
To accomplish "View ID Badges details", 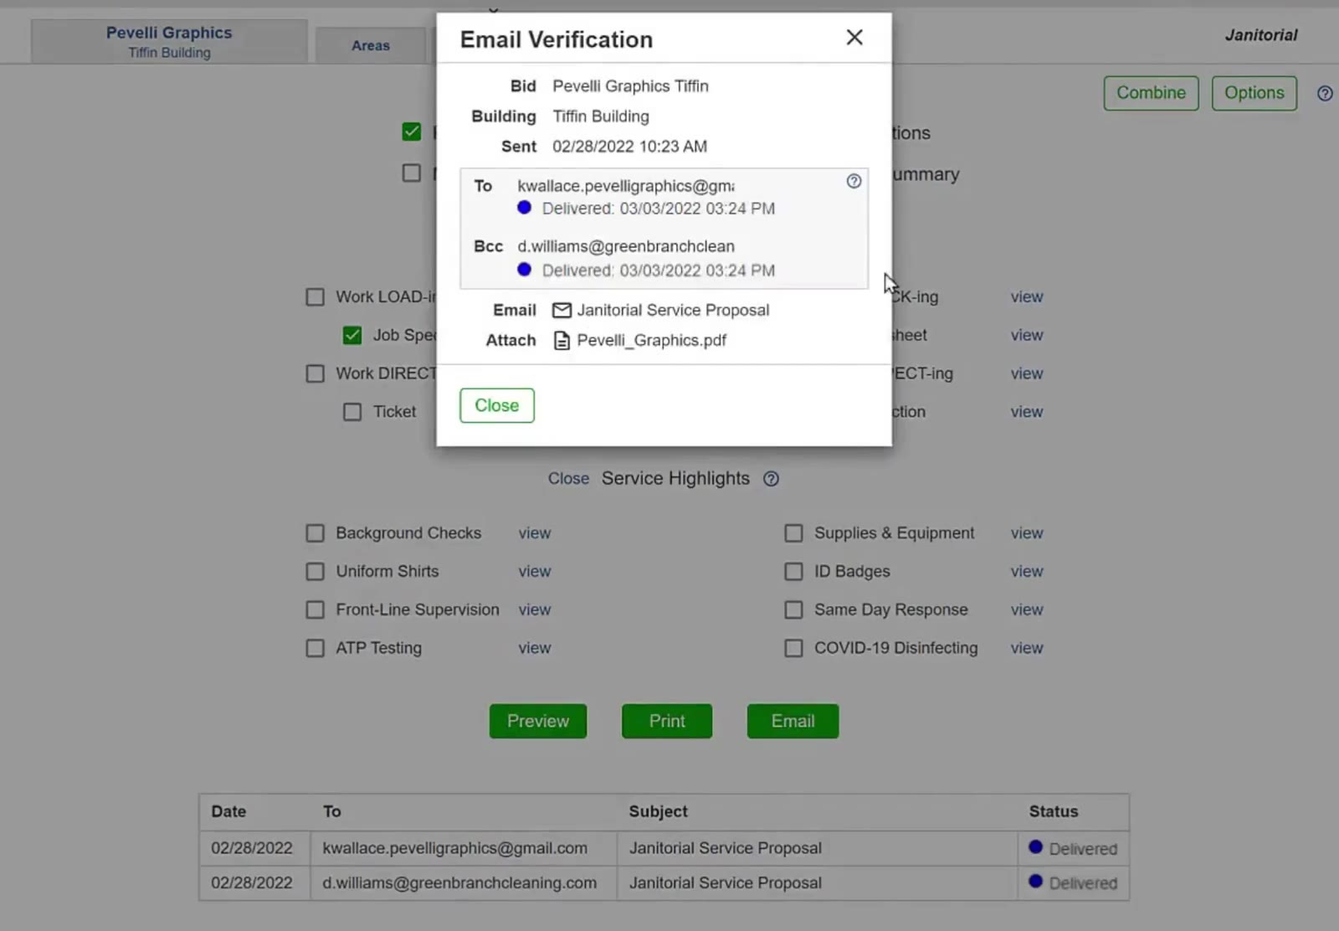I will click(x=1026, y=572).
